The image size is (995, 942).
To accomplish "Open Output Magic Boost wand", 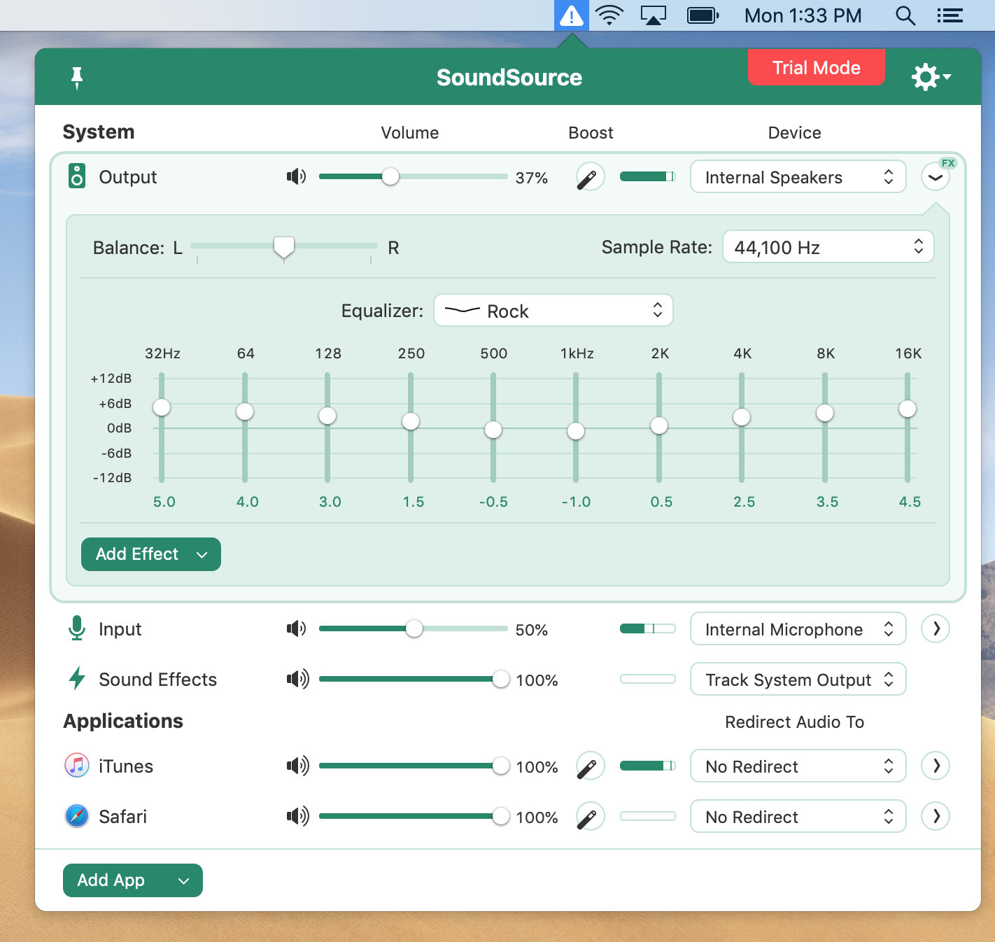I will click(591, 177).
